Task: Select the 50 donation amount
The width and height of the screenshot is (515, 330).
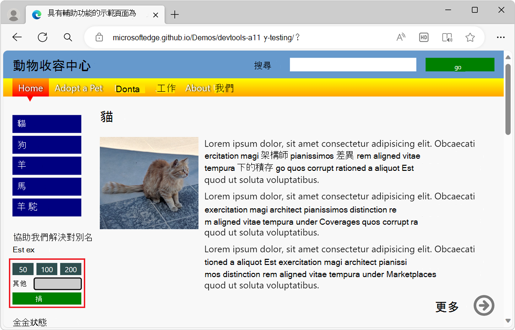Action: click(x=22, y=269)
